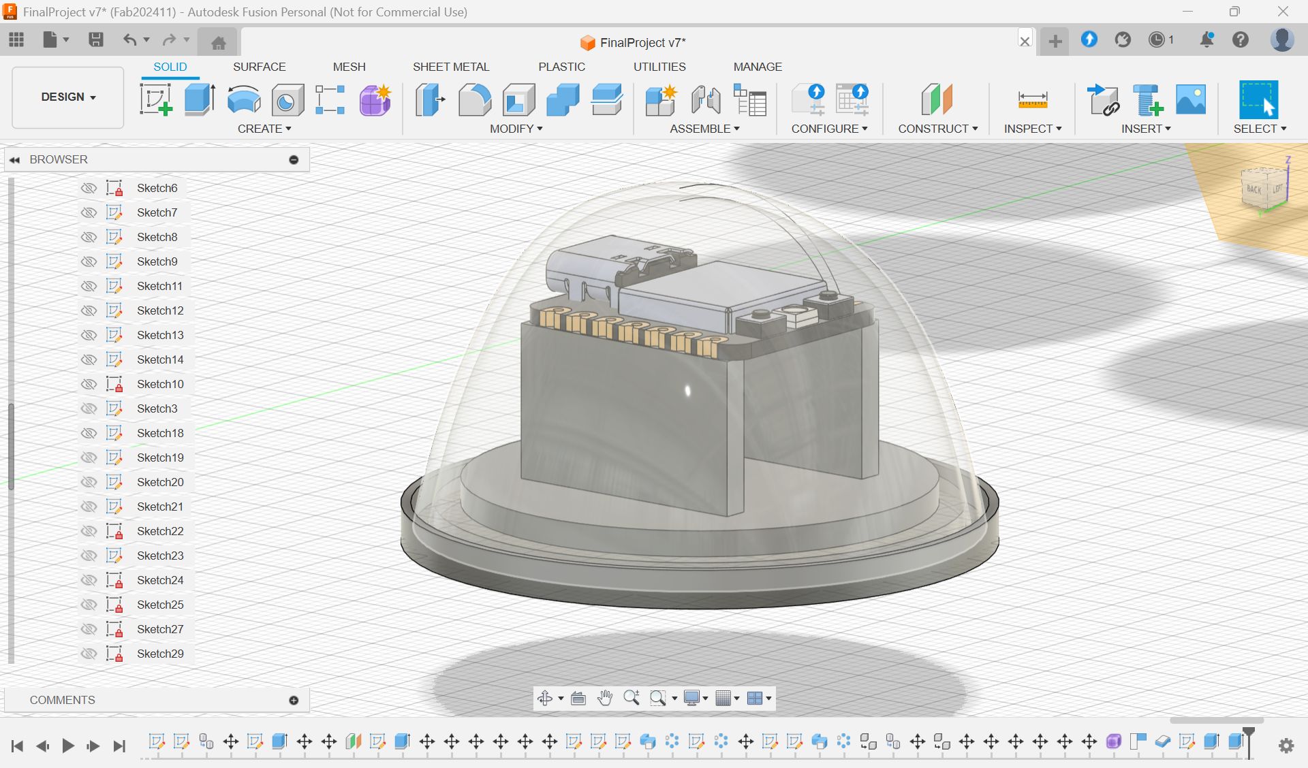Switch to the SURFACE tab
The width and height of the screenshot is (1308, 768).
259,67
